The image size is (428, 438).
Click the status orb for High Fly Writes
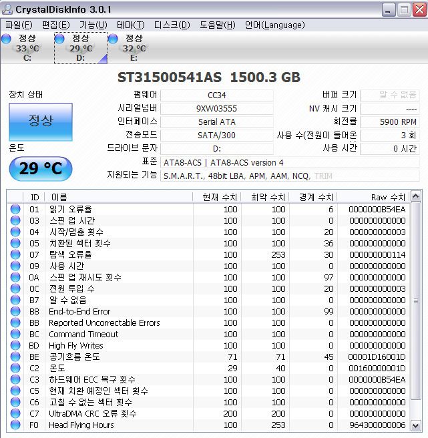pos(15,345)
